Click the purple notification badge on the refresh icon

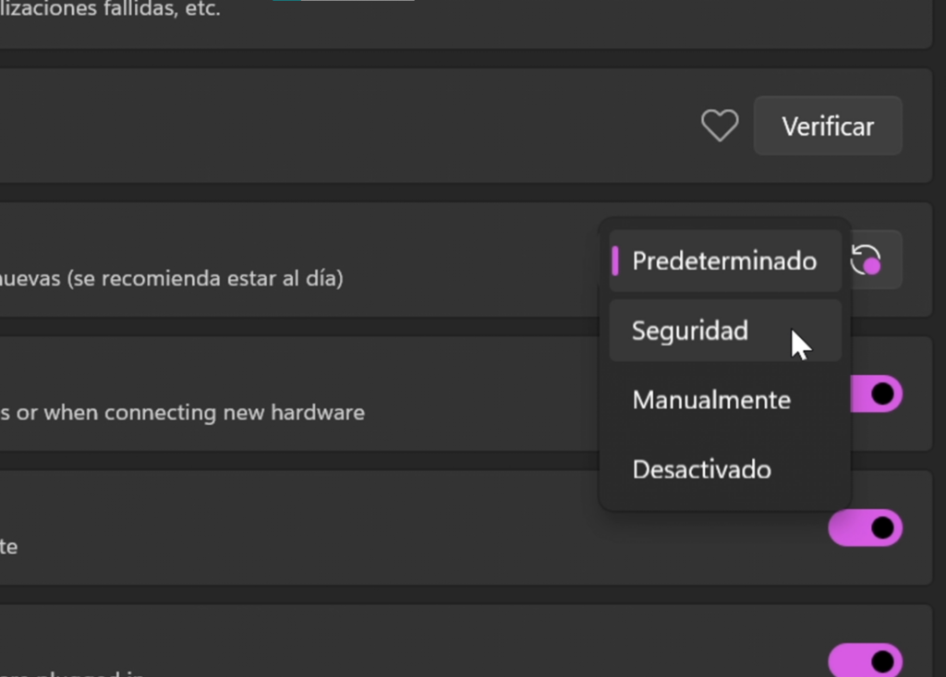click(x=872, y=268)
